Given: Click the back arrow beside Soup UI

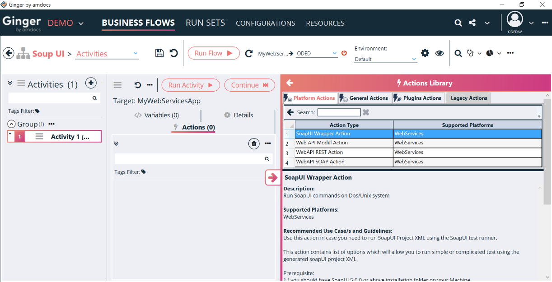Looking at the screenshot, I should 8,53.
